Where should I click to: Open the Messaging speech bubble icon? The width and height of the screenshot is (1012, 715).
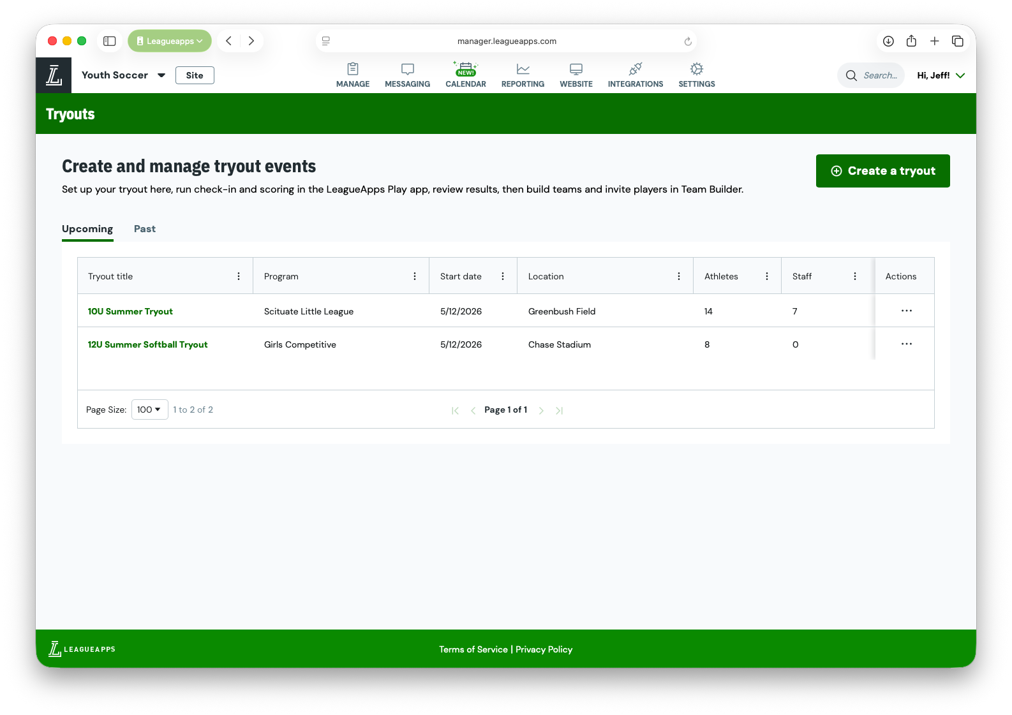pyautogui.click(x=408, y=69)
